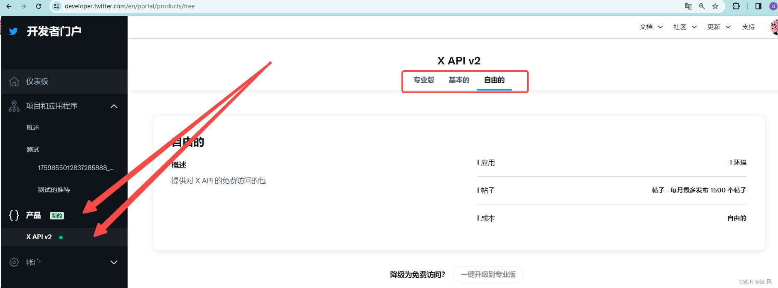Click the X API v2 page heading
This screenshot has width=778, height=288.
(459, 61)
